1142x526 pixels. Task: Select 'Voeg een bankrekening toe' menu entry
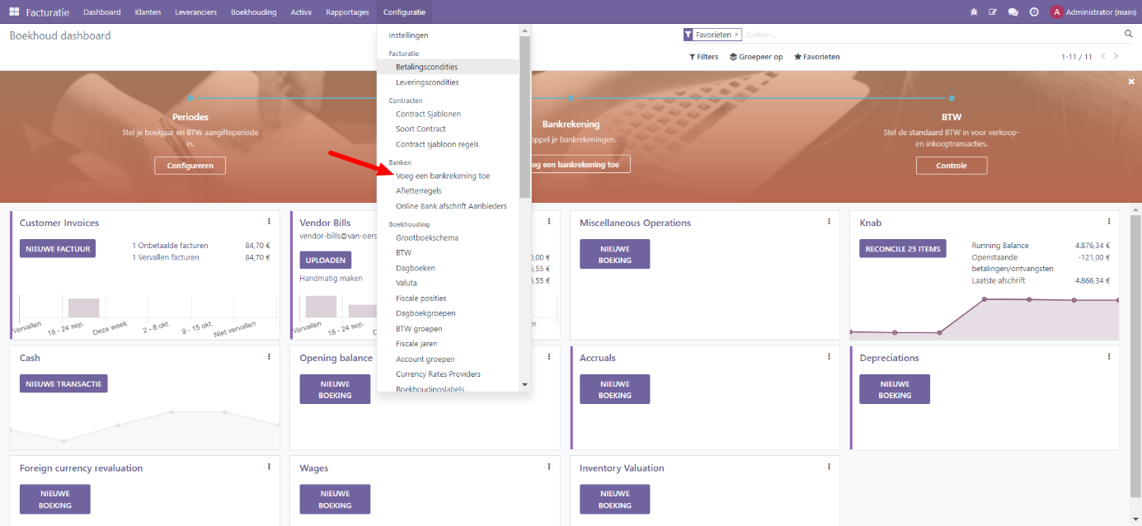443,176
